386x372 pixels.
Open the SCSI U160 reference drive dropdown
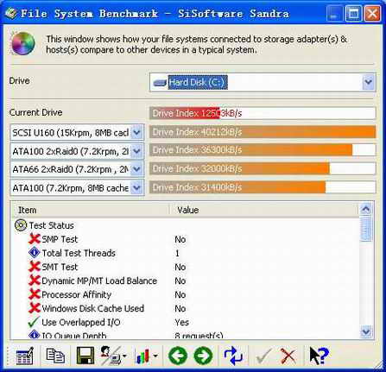click(136, 132)
